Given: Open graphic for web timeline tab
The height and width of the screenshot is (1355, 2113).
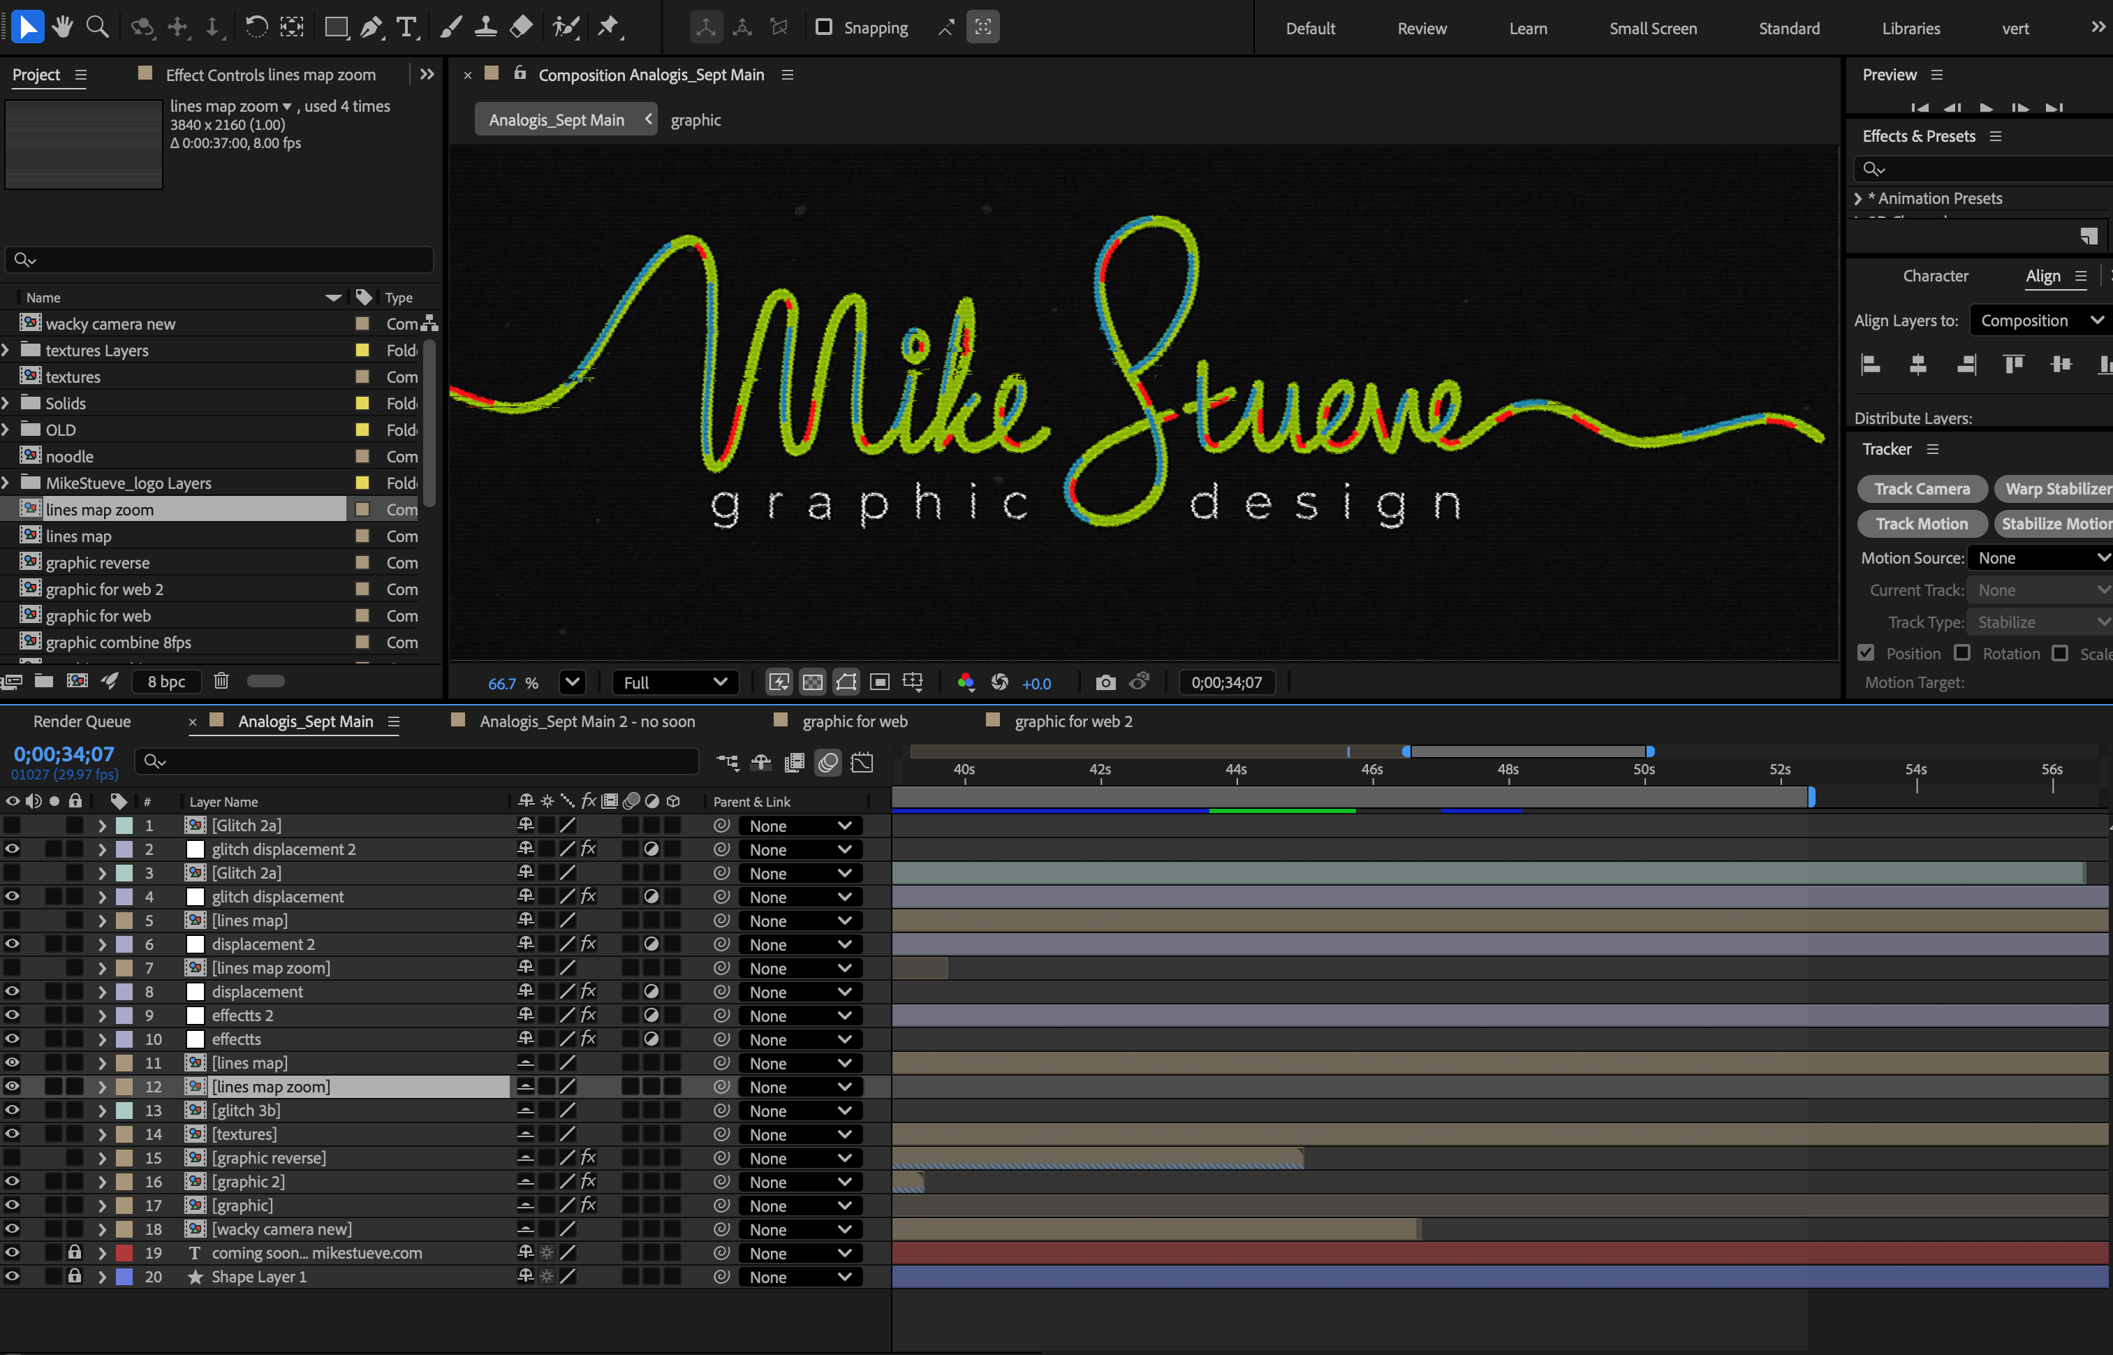Looking at the screenshot, I should (x=854, y=722).
